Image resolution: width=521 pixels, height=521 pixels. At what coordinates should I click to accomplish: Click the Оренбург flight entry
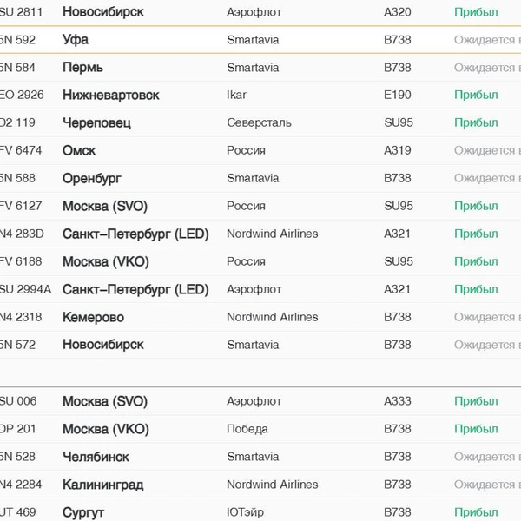point(92,179)
